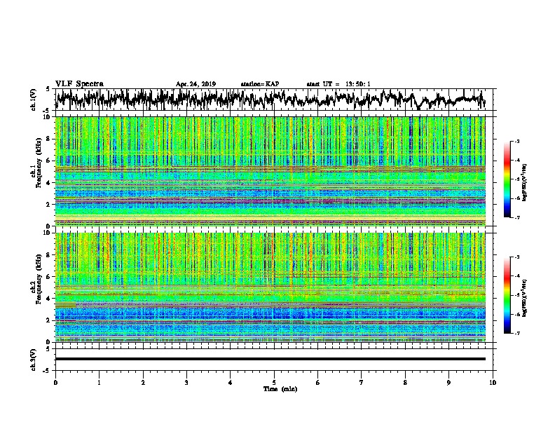Click time axis tick label "10"
The height and width of the screenshot is (429, 555).
[493, 383]
